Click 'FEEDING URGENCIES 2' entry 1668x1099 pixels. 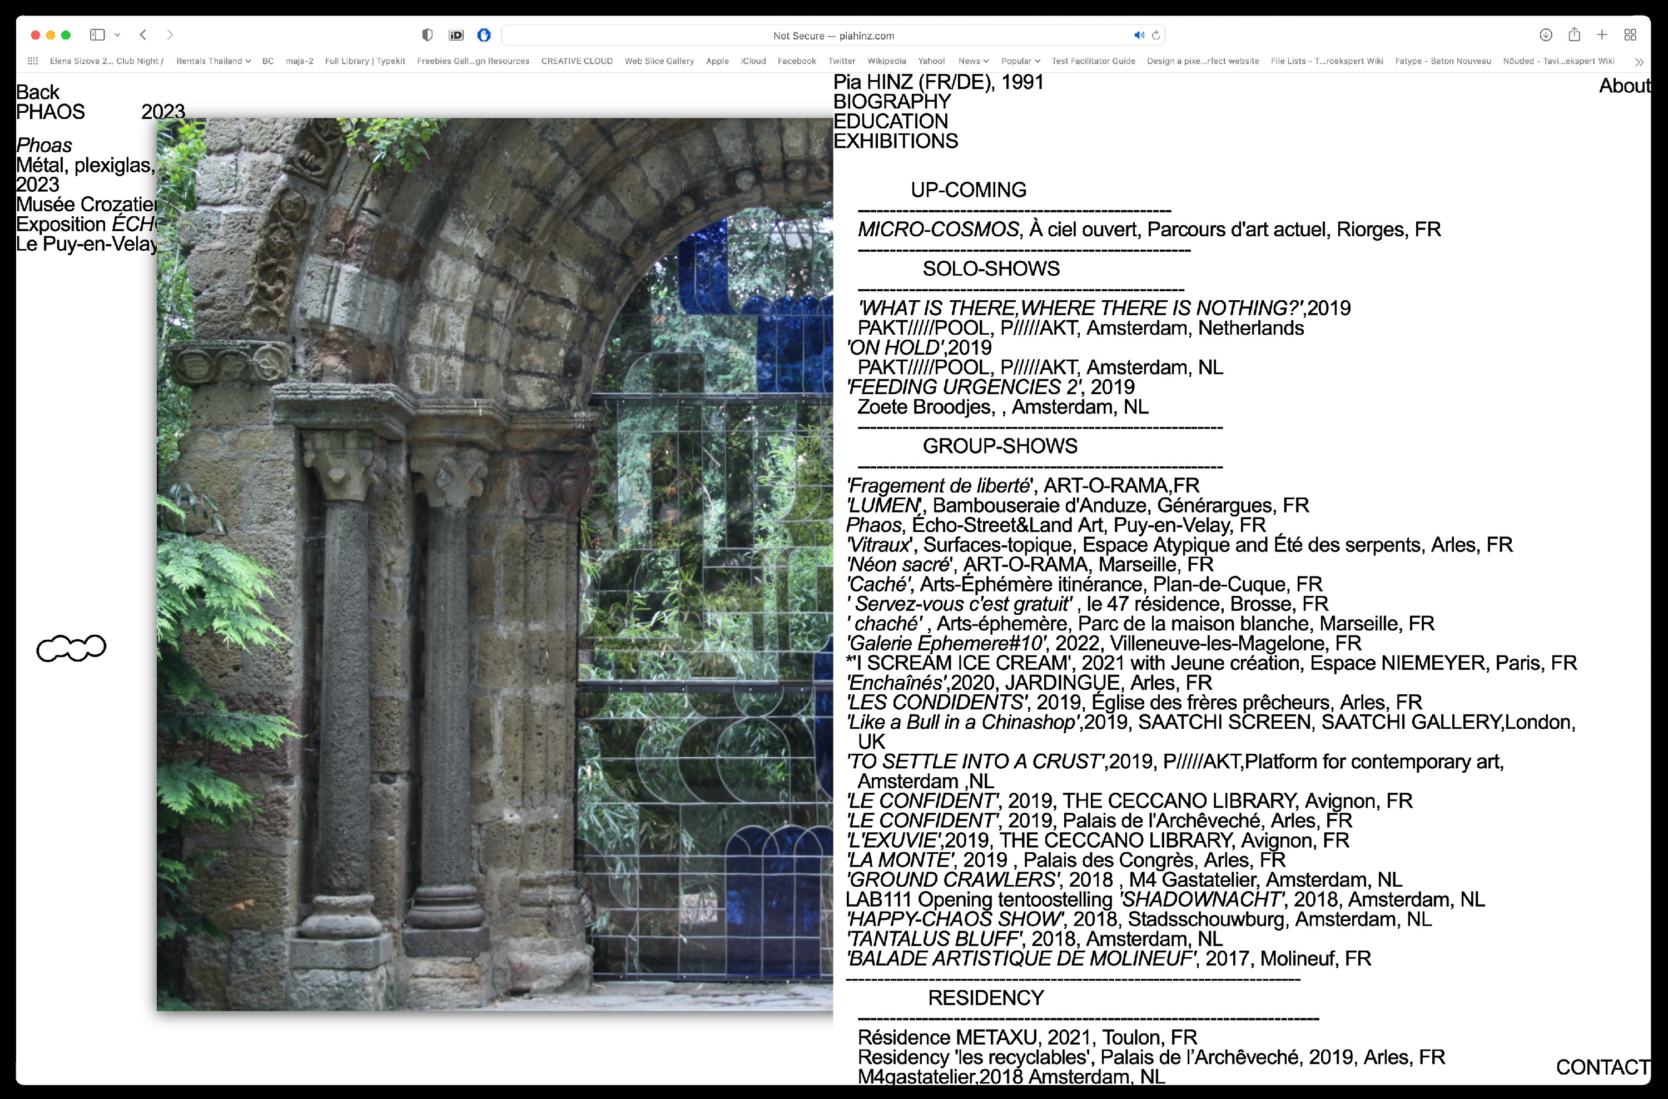click(990, 386)
